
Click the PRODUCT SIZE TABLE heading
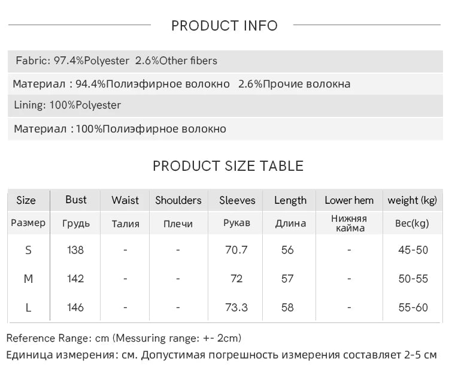[x=228, y=166]
